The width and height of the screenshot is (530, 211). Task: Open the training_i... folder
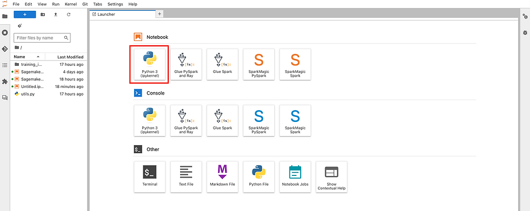(x=49, y=64)
